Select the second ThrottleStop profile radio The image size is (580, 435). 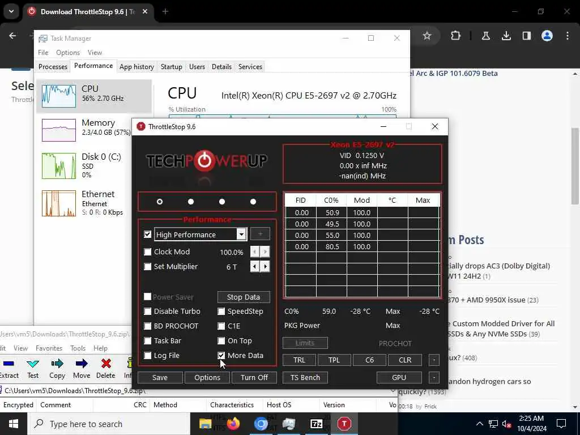pyautogui.click(x=191, y=202)
